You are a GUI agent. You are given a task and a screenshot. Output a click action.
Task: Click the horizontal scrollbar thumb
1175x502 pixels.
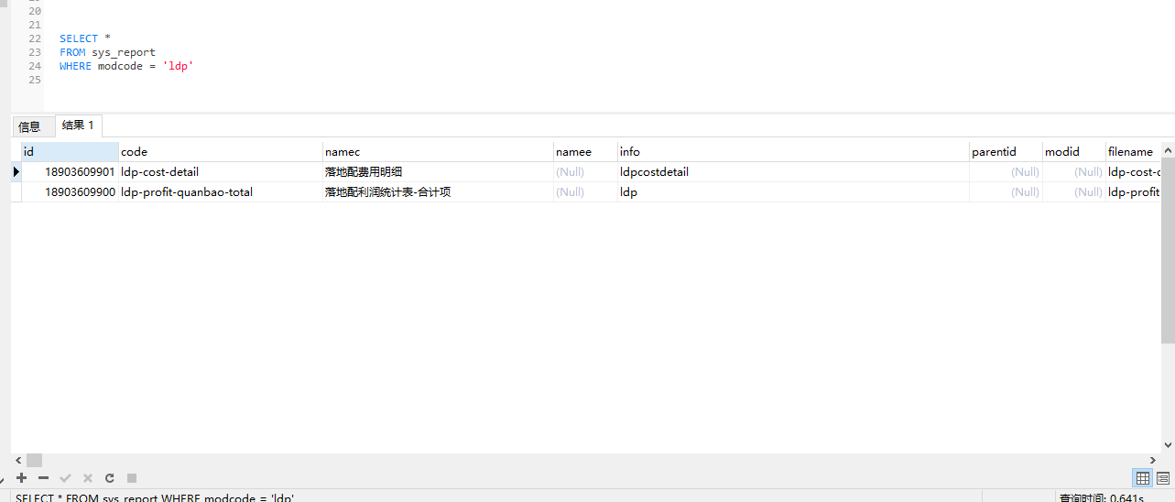[34, 460]
